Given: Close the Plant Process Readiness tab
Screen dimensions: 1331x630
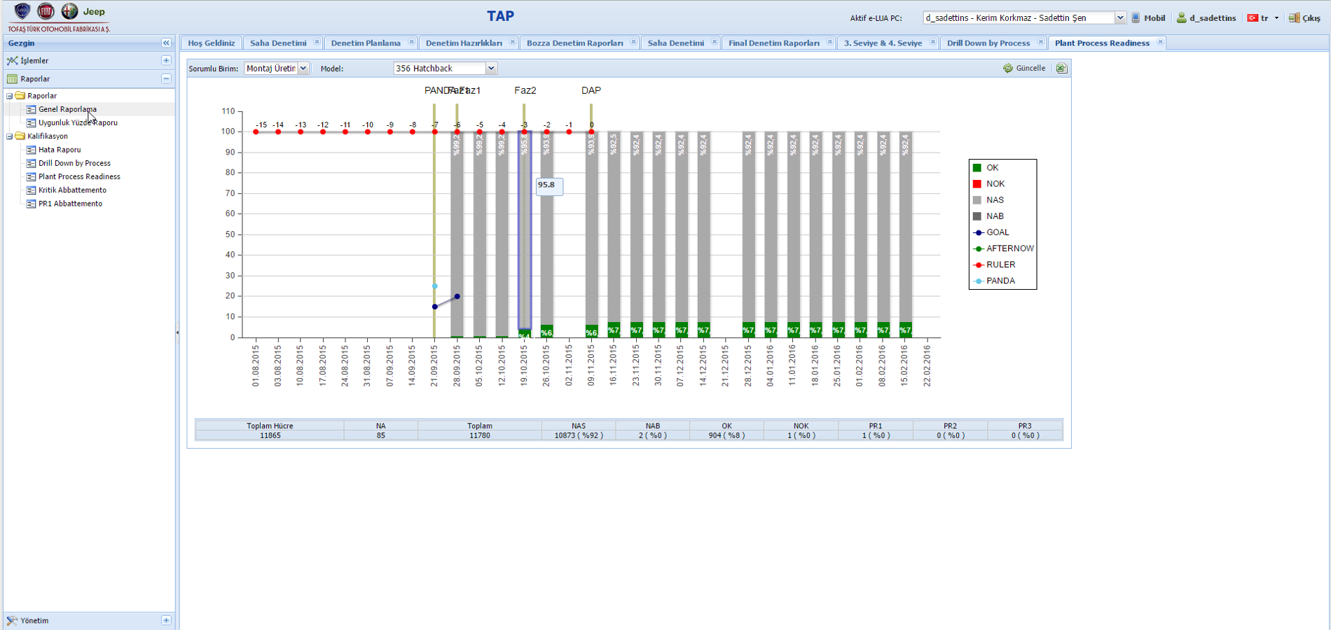Looking at the screenshot, I should 1160,42.
